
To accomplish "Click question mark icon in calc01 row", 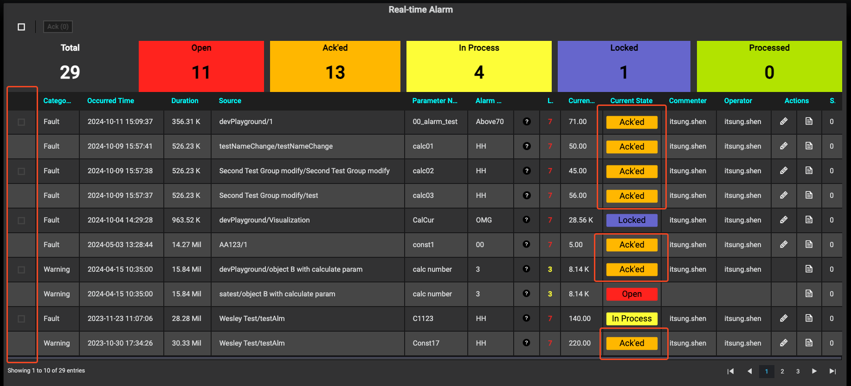I will pyautogui.click(x=526, y=146).
